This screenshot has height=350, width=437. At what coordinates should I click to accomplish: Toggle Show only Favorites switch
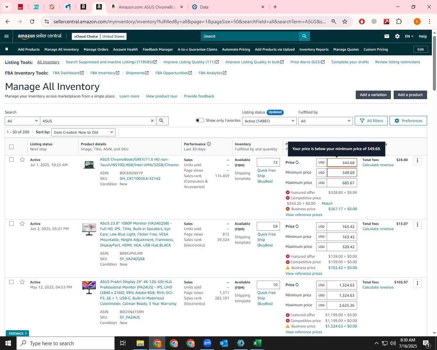coord(200,120)
